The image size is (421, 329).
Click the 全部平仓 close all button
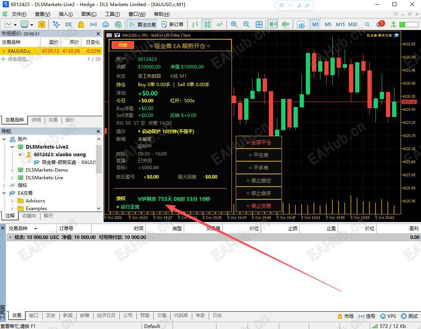tap(259, 142)
